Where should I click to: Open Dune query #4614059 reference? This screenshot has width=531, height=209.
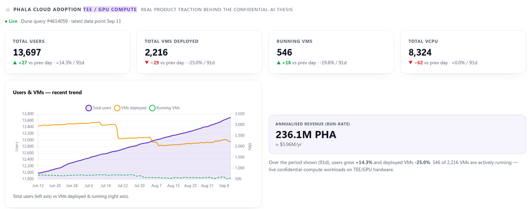45,21
